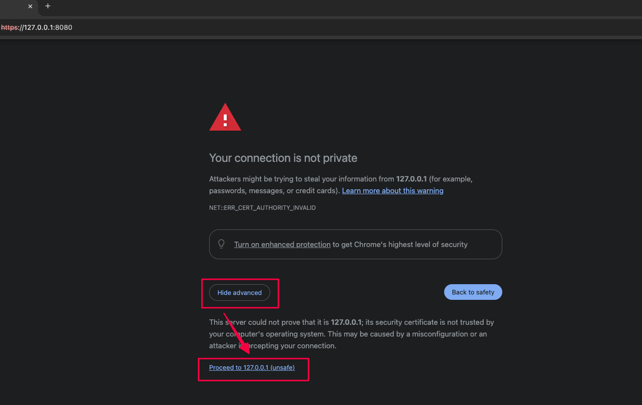Viewport: 642px width, 405px height.
Task: Open the Learn more about this warning link
Action: pos(393,191)
